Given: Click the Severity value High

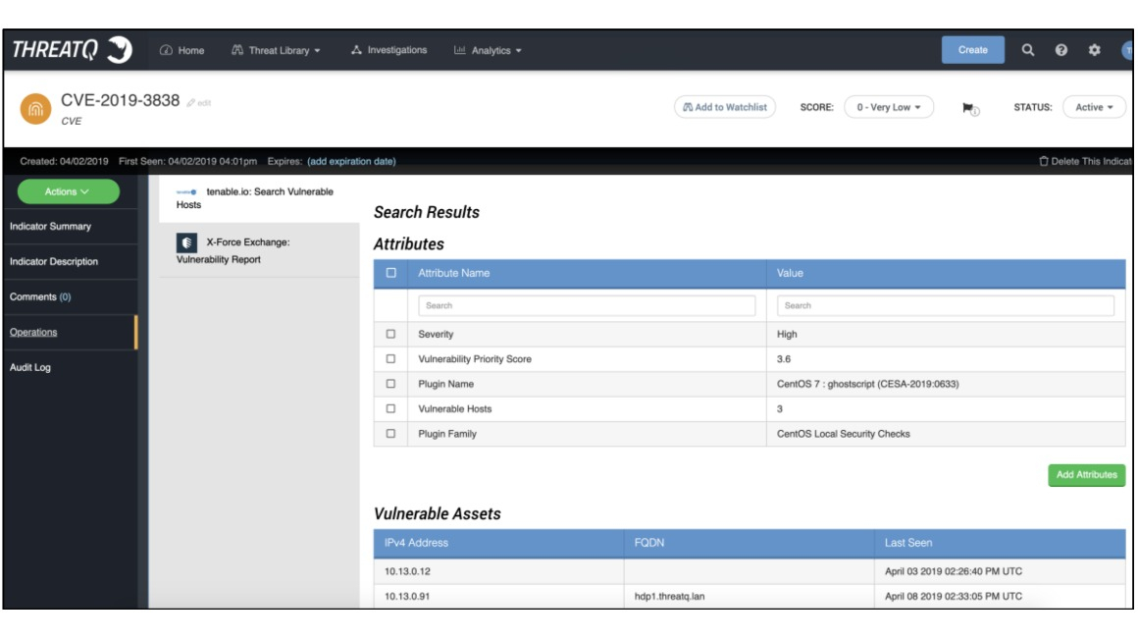Looking at the screenshot, I should pos(787,334).
